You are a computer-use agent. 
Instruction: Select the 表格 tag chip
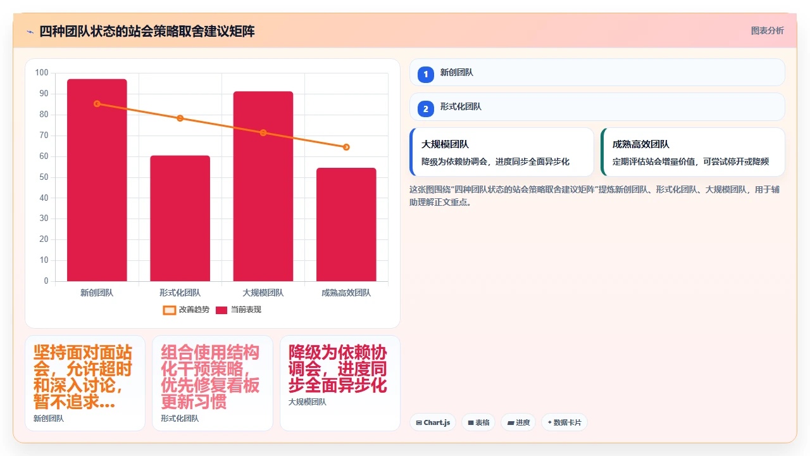pyautogui.click(x=478, y=422)
